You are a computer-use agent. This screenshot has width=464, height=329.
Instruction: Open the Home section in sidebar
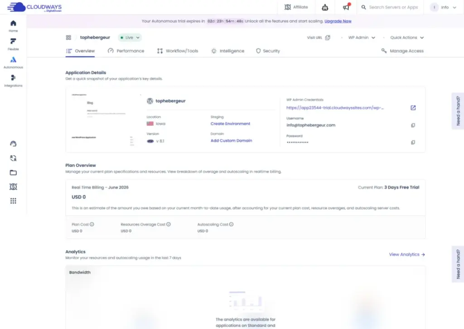(13, 26)
